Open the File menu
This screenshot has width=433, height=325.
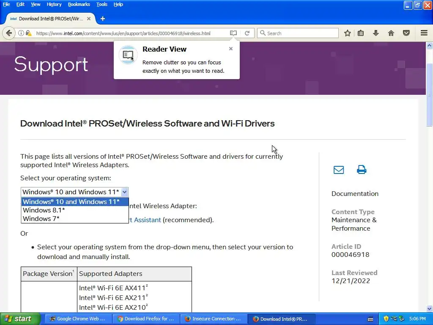(6, 4)
